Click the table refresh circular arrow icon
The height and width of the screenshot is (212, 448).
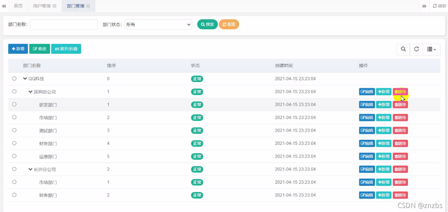click(x=416, y=49)
